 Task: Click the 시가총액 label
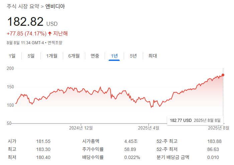91,141
